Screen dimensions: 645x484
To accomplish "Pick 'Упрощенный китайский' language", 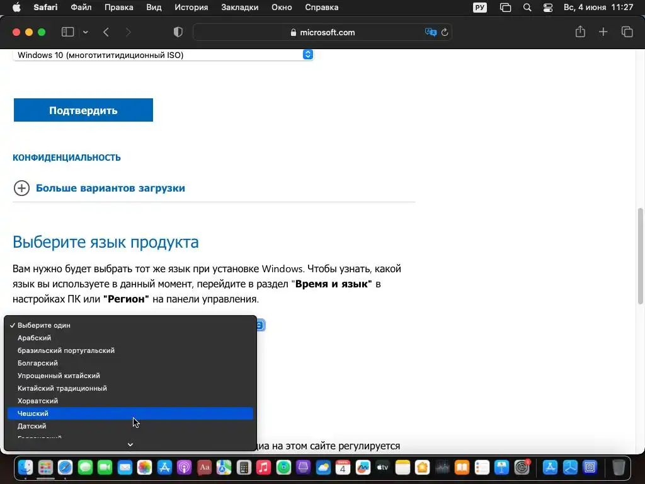I will [130, 376].
